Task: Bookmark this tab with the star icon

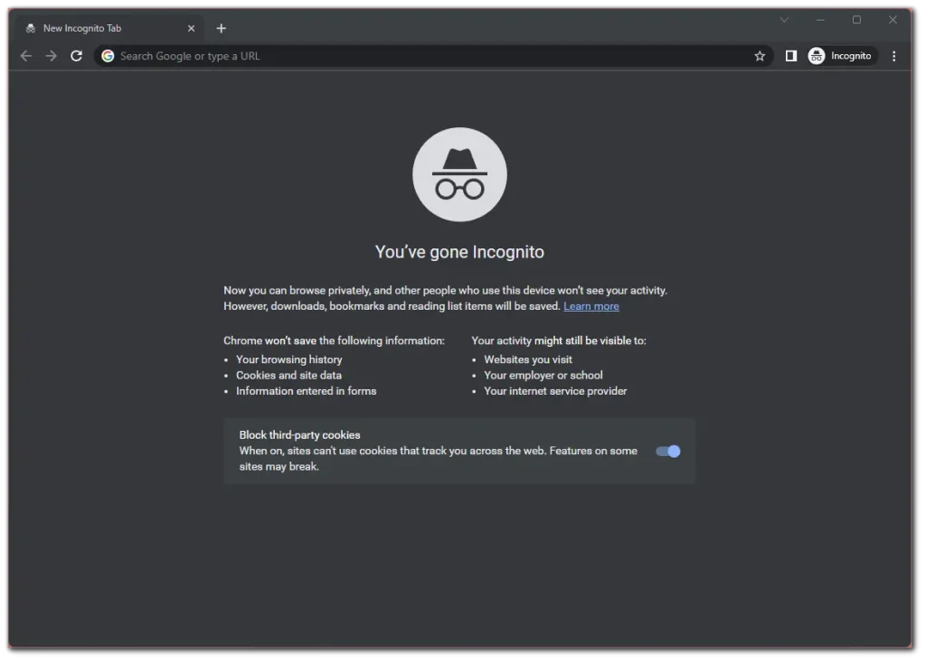Action: [x=760, y=56]
